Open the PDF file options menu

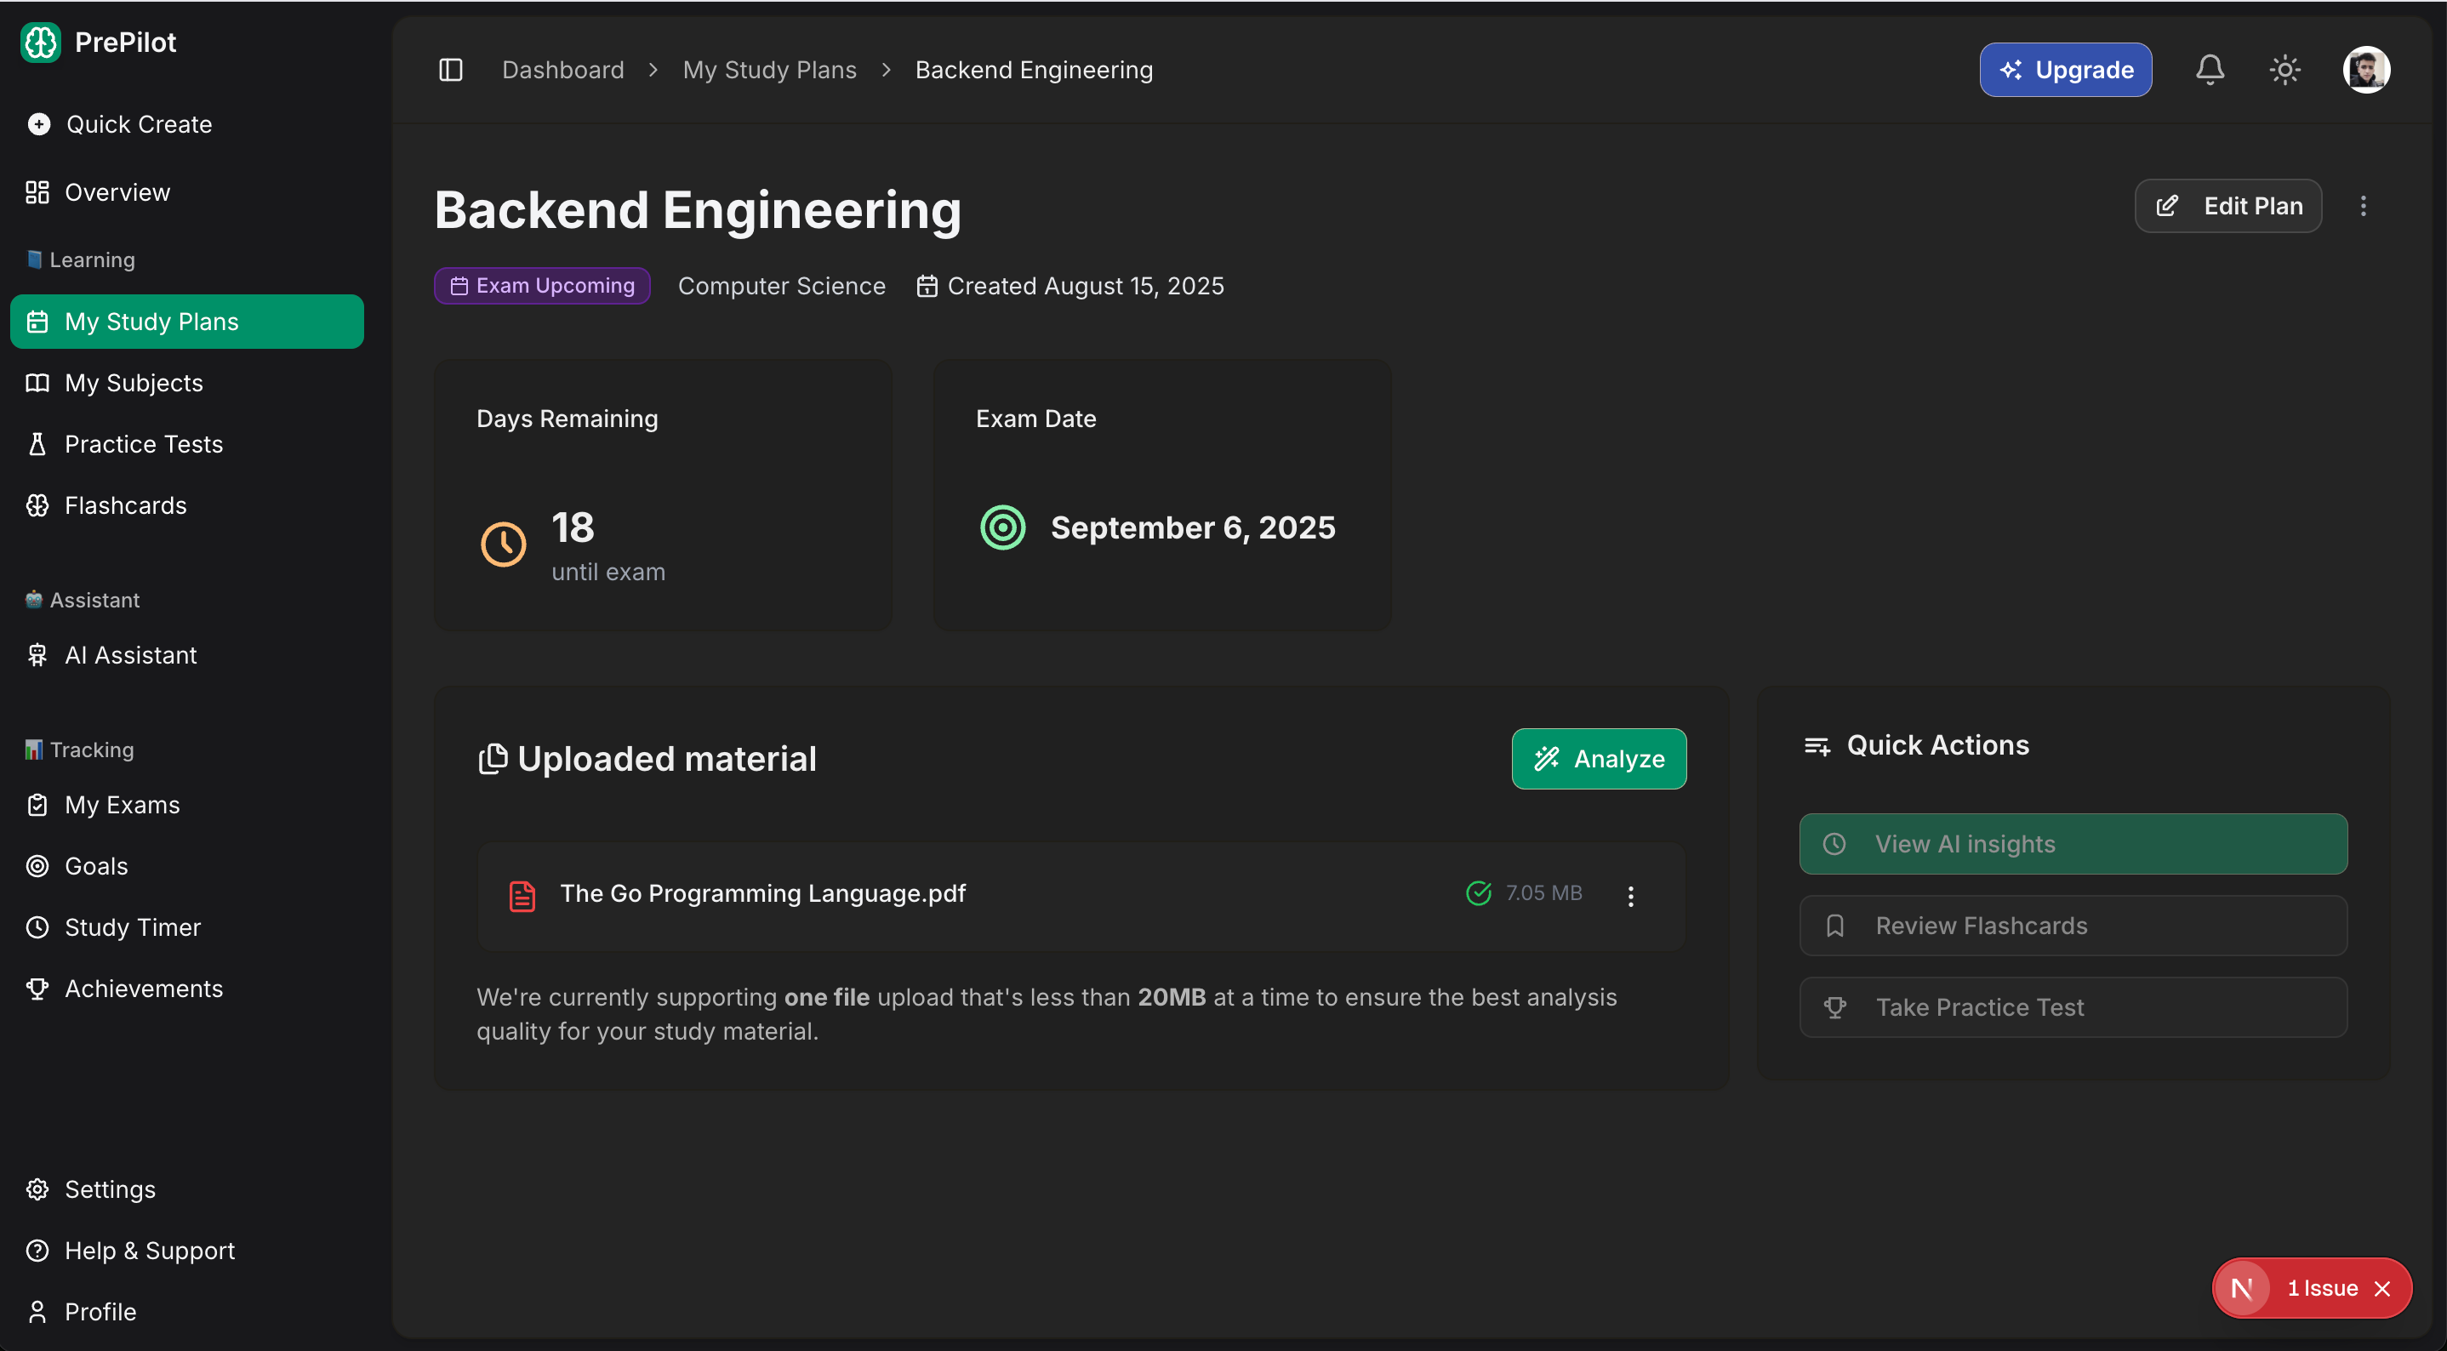pyautogui.click(x=1630, y=895)
